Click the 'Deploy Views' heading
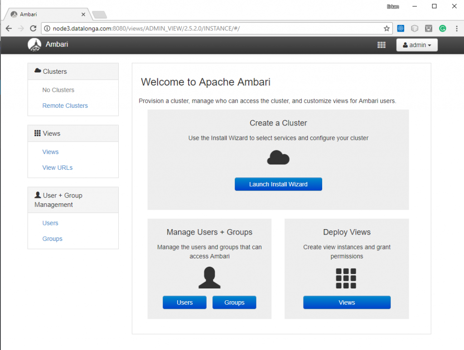The height and width of the screenshot is (350, 464). (347, 232)
